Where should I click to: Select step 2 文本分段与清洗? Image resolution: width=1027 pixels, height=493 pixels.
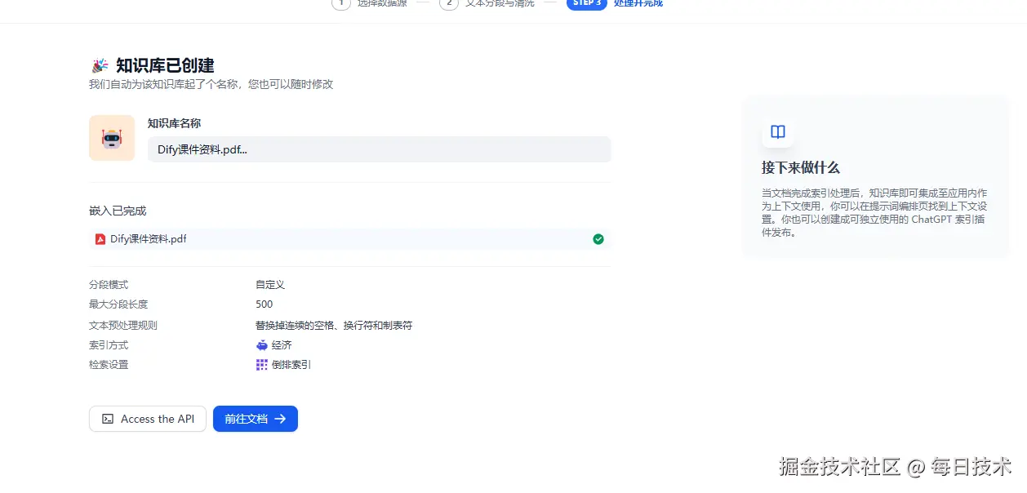(487, 3)
